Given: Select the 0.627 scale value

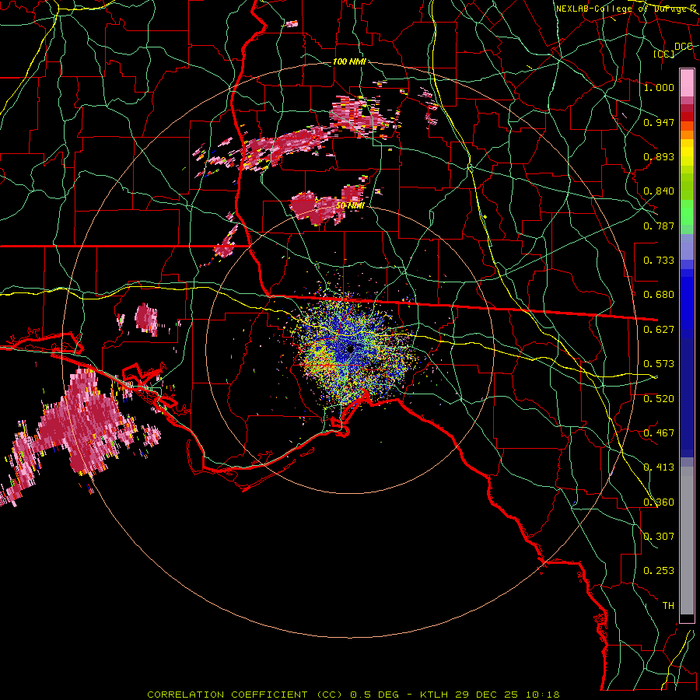Looking at the screenshot, I should [x=659, y=330].
